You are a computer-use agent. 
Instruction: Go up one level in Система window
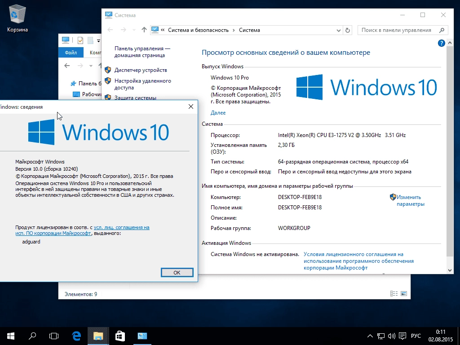(x=144, y=30)
